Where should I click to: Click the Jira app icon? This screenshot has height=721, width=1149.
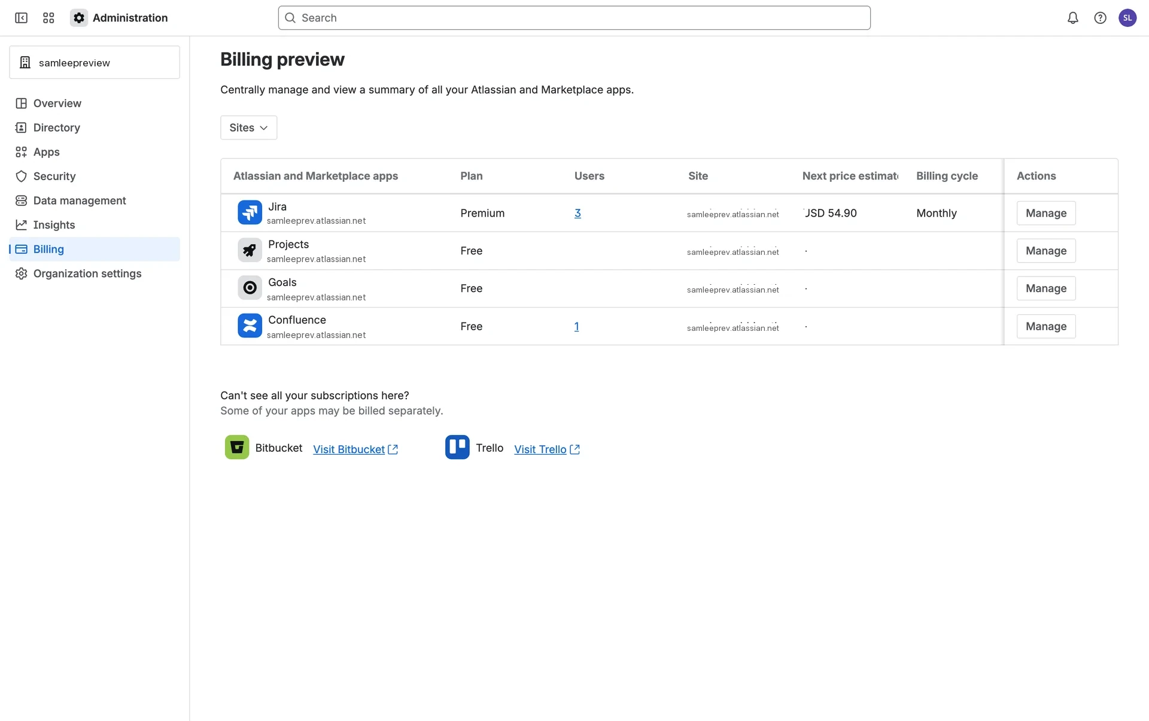[x=250, y=212]
